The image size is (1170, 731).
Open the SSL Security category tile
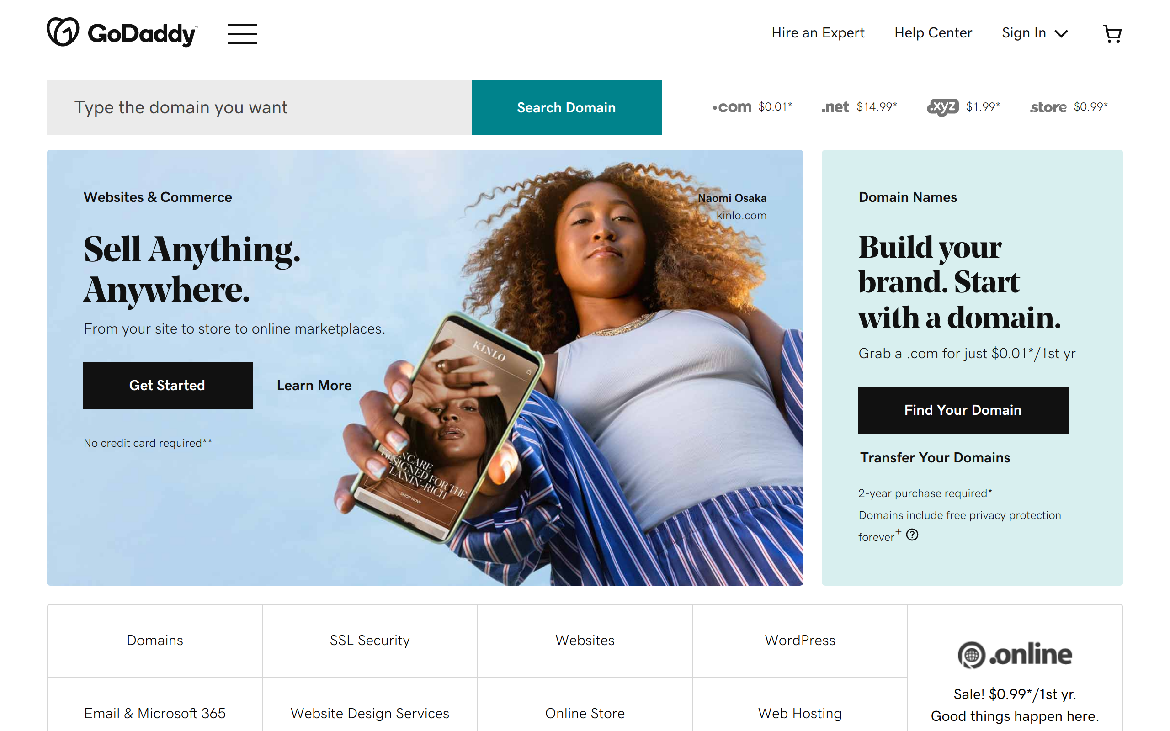[370, 640]
